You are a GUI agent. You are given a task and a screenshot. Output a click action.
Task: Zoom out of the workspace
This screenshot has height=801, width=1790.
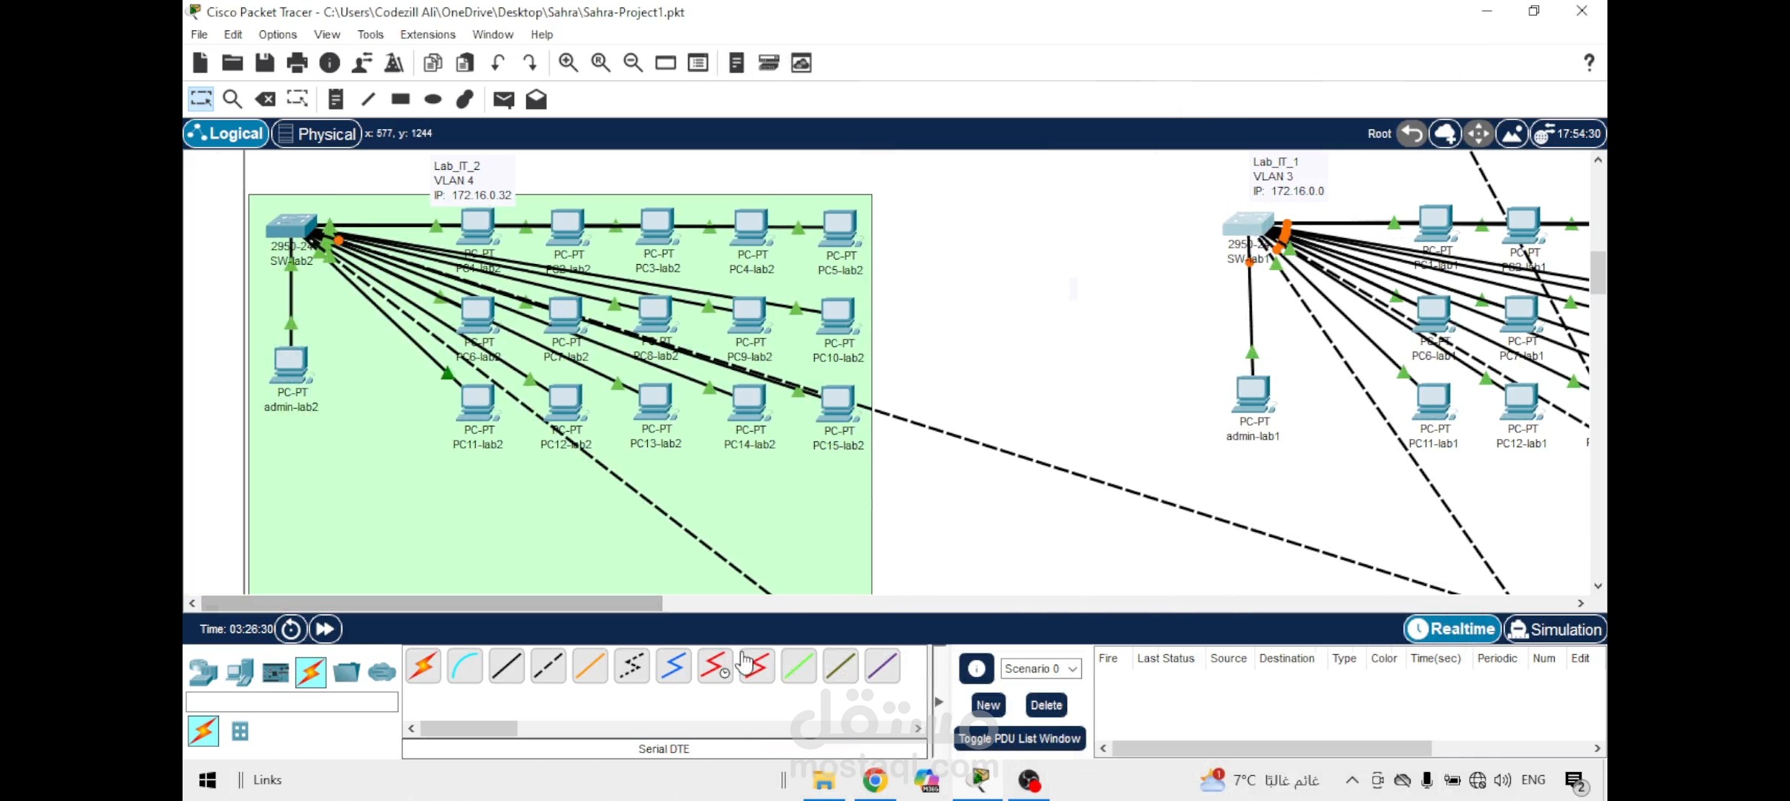[x=633, y=63]
